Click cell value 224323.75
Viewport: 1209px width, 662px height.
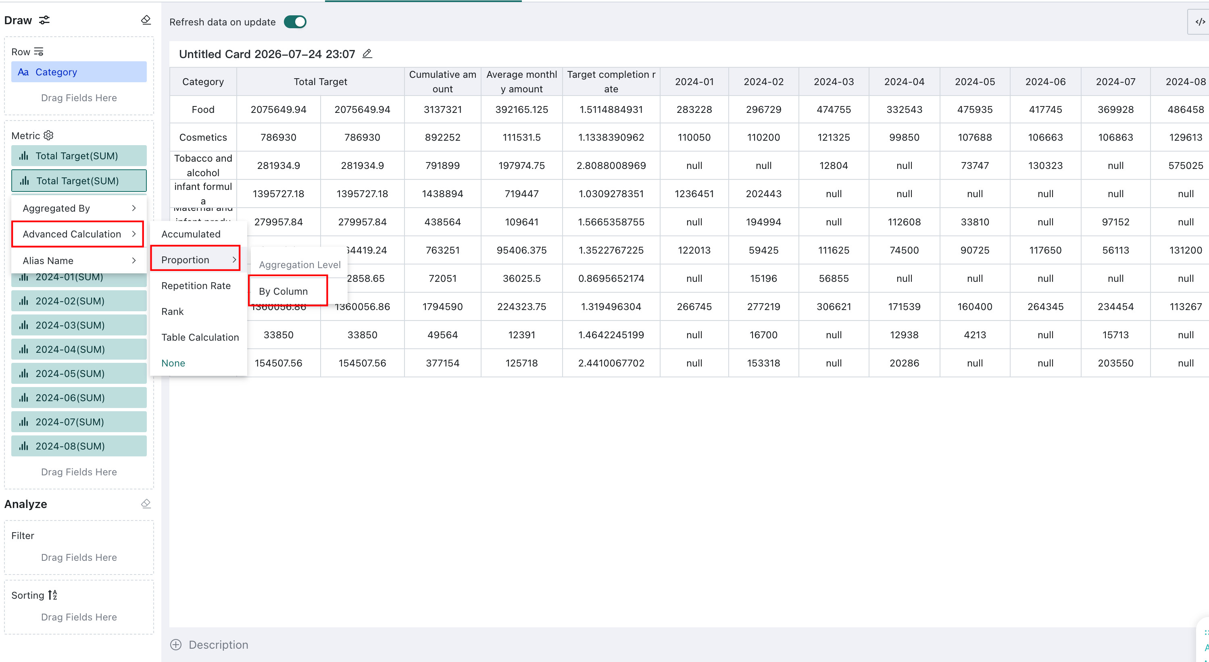[521, 306]
